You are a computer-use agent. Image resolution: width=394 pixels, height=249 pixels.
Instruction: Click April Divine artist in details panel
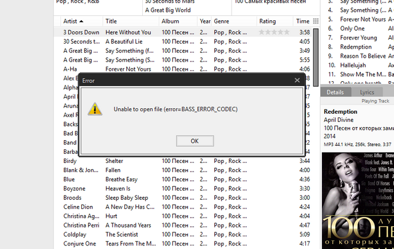[x=339, y=120]
